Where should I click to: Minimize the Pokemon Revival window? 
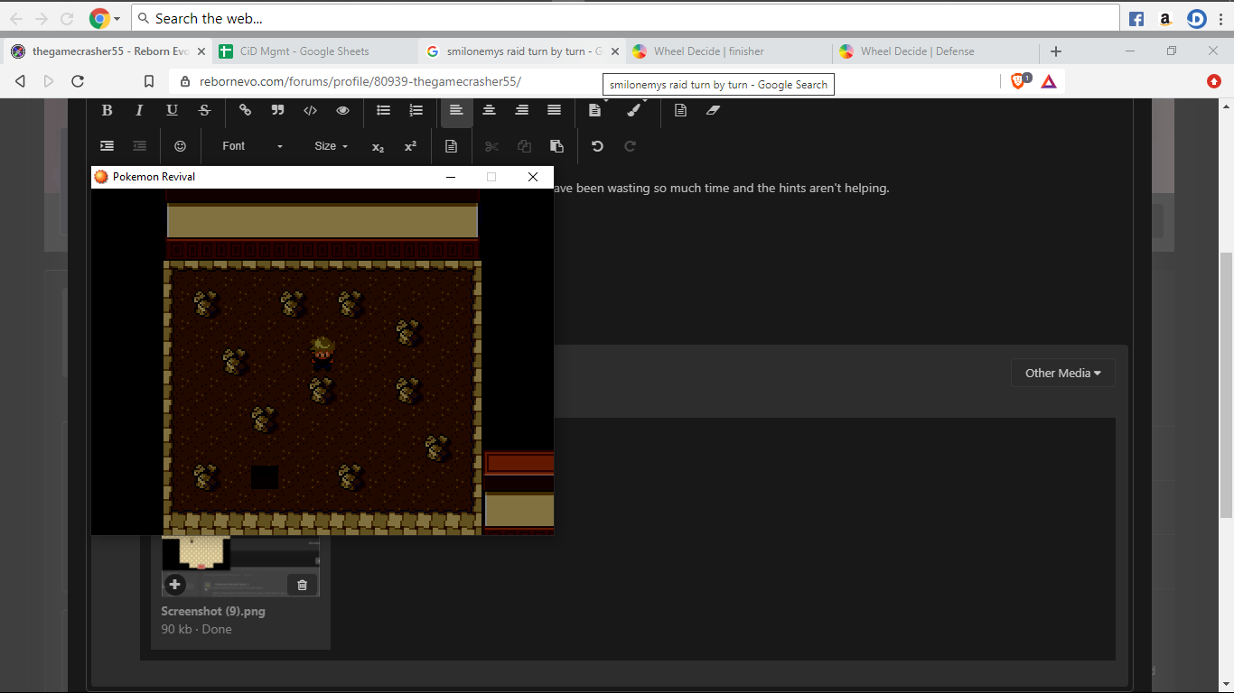[x=451, y=177]
